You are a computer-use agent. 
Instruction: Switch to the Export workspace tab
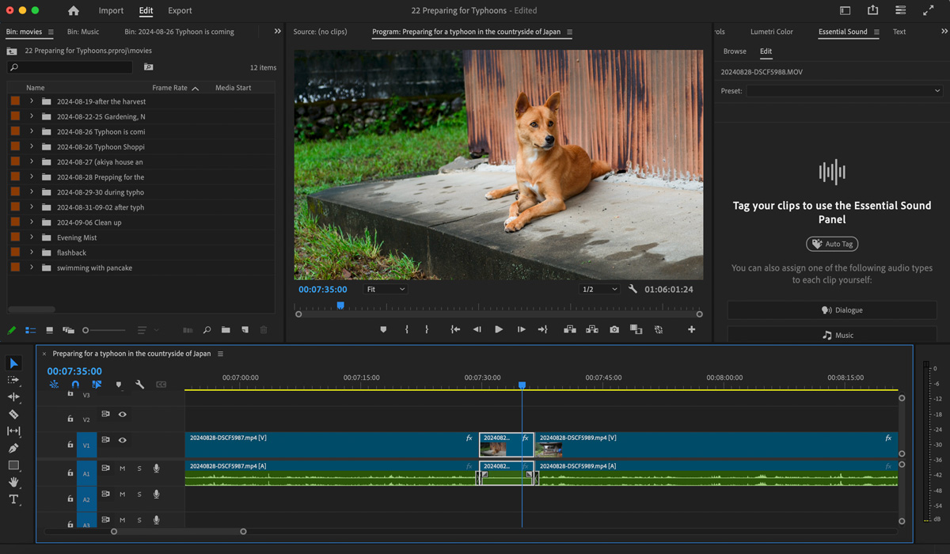[x=180, y=11]
